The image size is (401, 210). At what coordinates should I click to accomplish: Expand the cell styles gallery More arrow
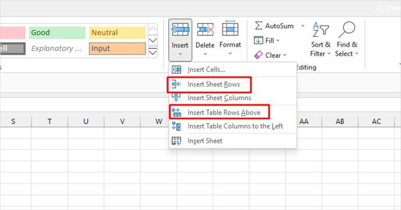click(152, 52)
